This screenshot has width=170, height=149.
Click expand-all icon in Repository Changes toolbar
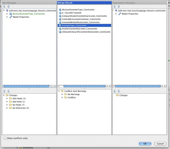115,6
